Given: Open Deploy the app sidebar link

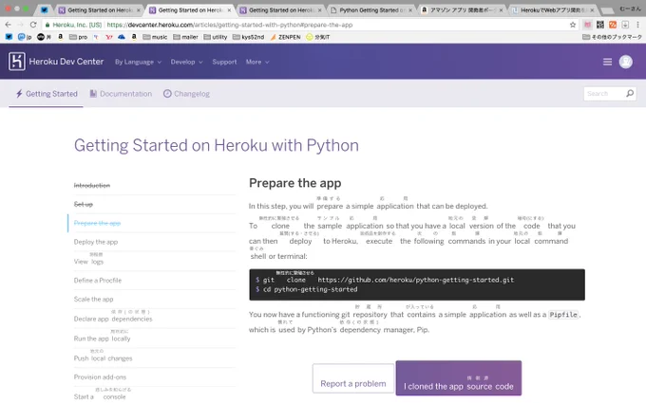Looking at the screenshot, I should click(x=96, y=242).
